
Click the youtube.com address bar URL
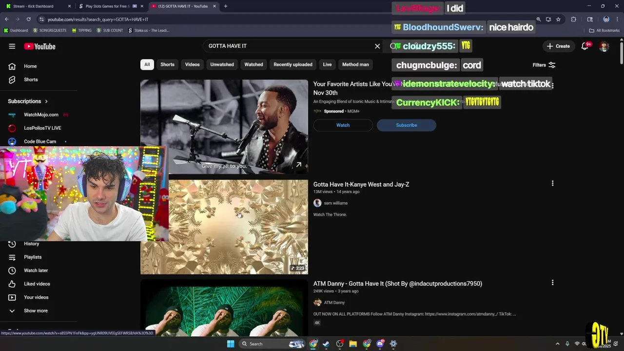tap(98, 19)
